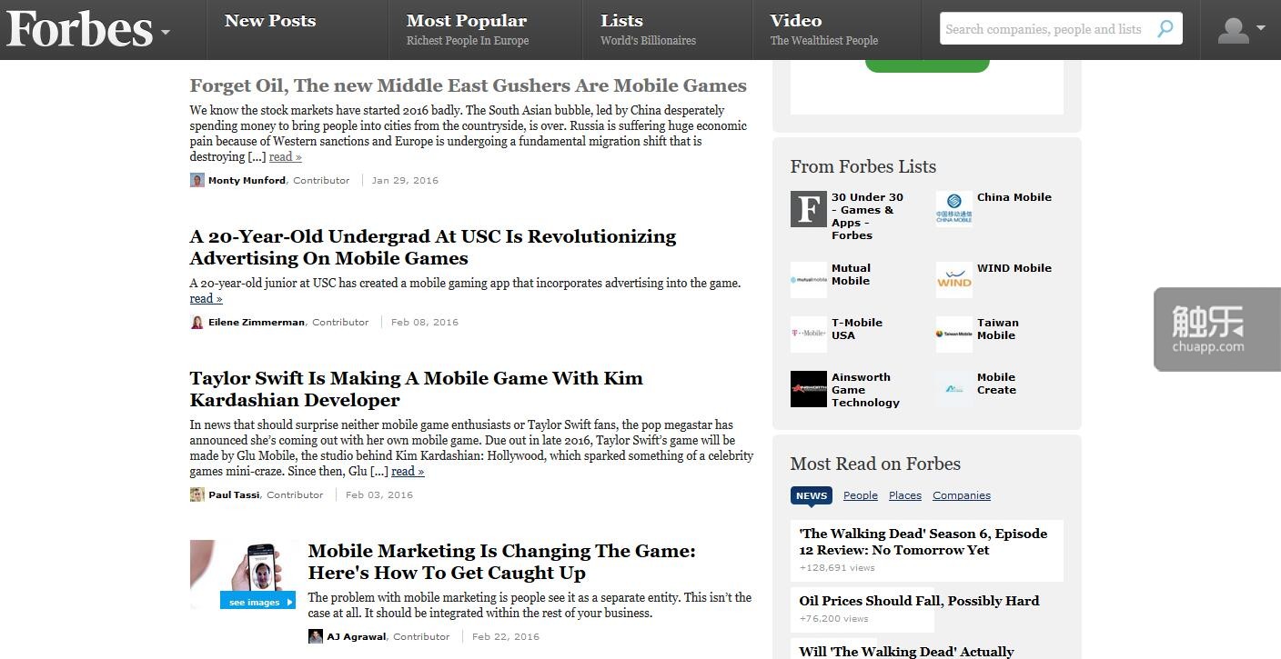Open the Mobile Create list entry
This screenshot has width=1281, height=659.
click(996, 384)
